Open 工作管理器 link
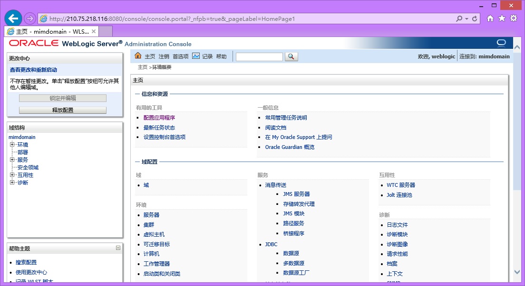Screen dimensions: 525x286 tap(157, 264)
